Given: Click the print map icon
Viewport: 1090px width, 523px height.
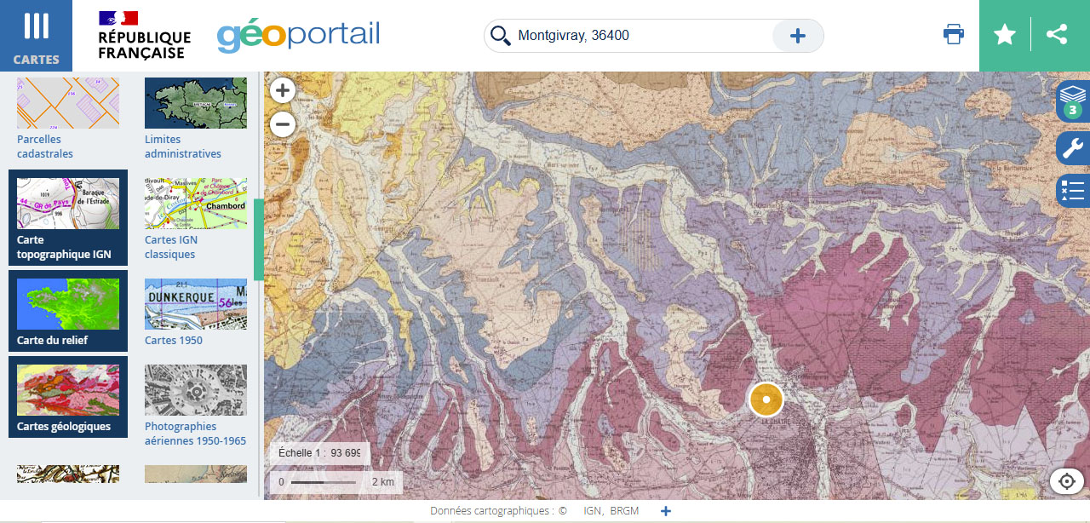Looking at the screenshot, I should (x=954, y=35).
